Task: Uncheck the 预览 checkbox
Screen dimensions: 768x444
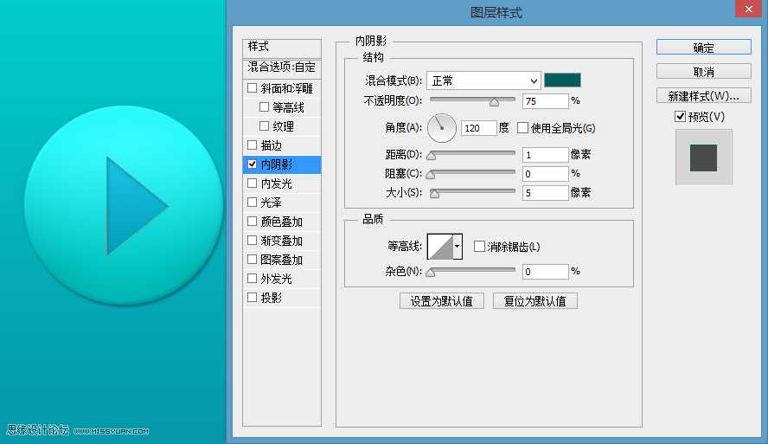Action: pyautogui.click(x=680, y=117)
